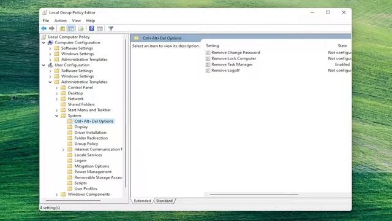Click the Driver Installation folder icon

[x=70, y=133]
